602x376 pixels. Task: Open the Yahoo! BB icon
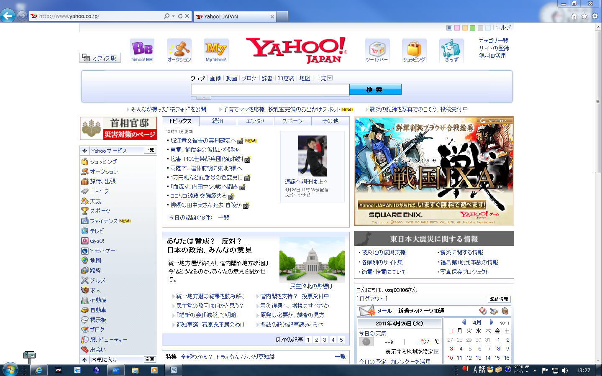coord(142,51)
